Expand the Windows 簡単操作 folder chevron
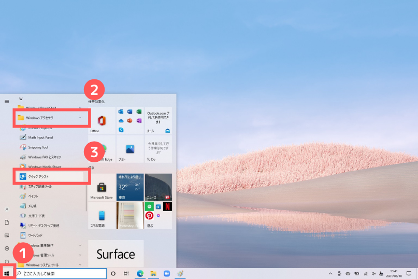This screenshot has height=279, width=418. 80,245
